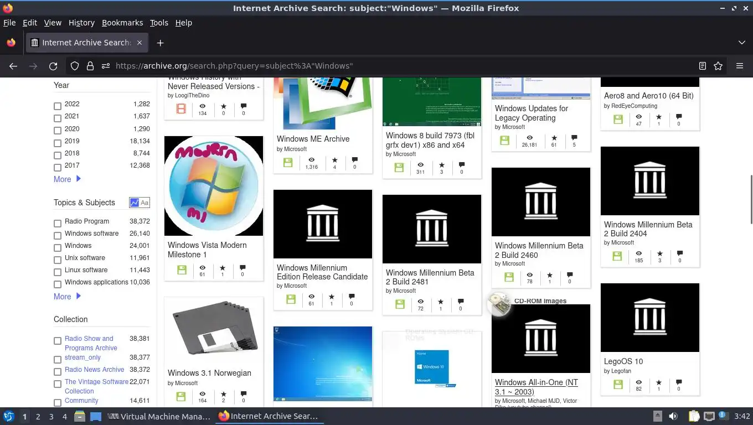Open Windows 8 build 7973 item title
This screenshot has height=425, width=753.
[x=430, y=140]
